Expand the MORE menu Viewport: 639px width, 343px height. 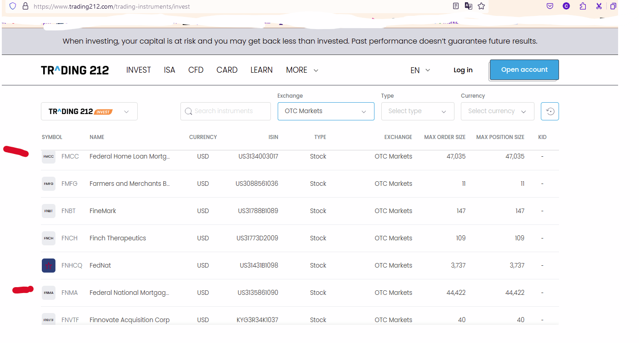(302, 70)
